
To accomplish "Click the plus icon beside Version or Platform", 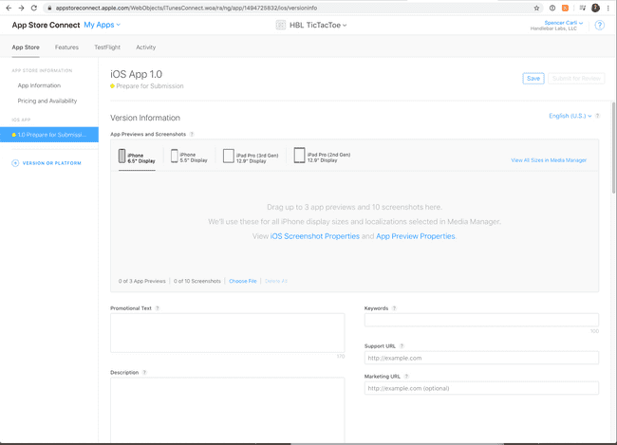I will (15, 163).
